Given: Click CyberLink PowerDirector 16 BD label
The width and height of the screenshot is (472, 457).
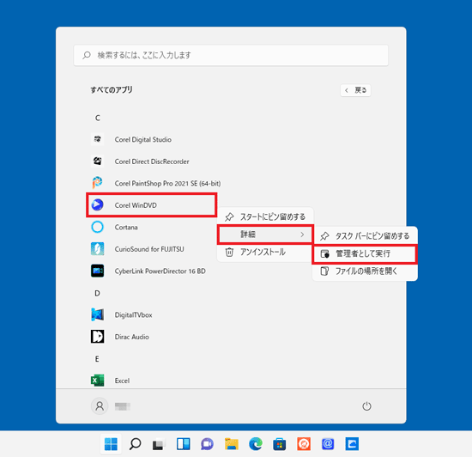Looking at the screenshot, I should tap(160, 271).
